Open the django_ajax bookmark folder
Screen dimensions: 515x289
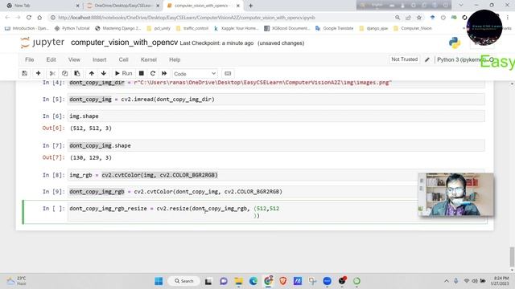pyautogui.click(x=373, y=29)
